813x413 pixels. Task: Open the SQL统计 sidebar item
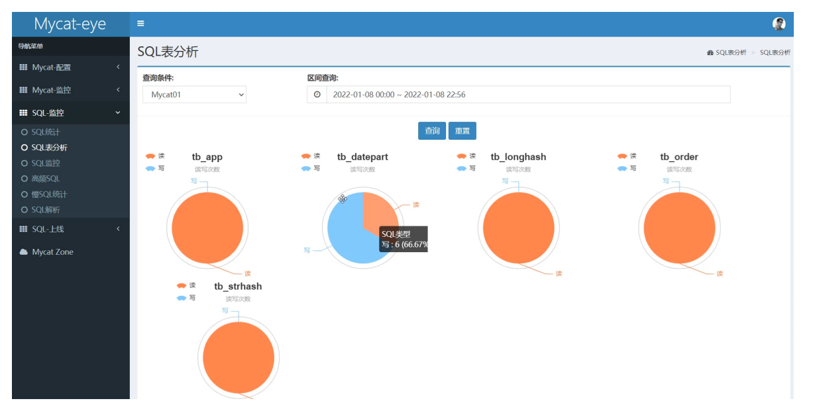coord(45,132)
